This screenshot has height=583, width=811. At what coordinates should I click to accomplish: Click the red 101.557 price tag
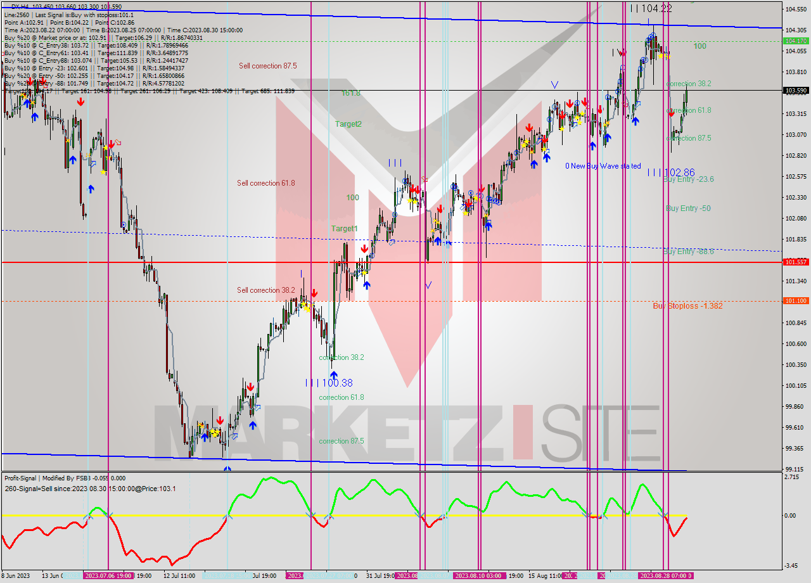796,262
